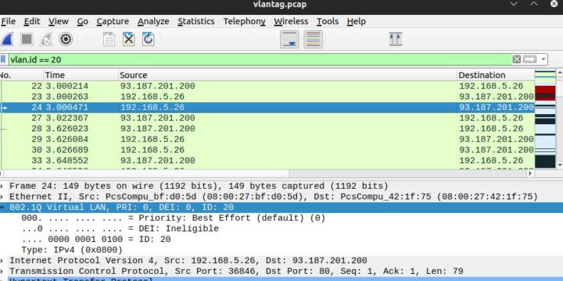Open the Wireless menu
Screen dimensions: 563x281
click(291, 22)
